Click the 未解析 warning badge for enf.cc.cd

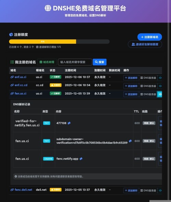pyautogui.click(x=55, y=85)
